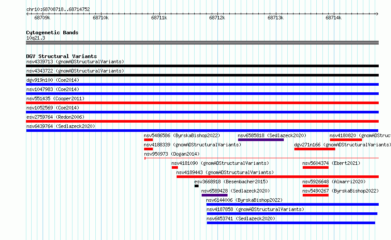Click the nsv4188339 gnomAD label

coord(192,145)
